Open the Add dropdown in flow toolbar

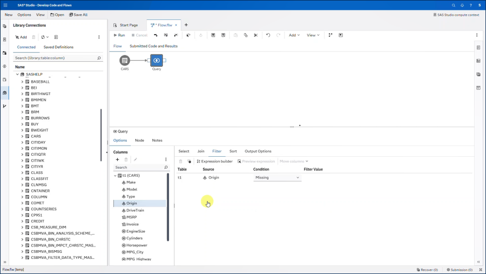click(x=294, y=36)
